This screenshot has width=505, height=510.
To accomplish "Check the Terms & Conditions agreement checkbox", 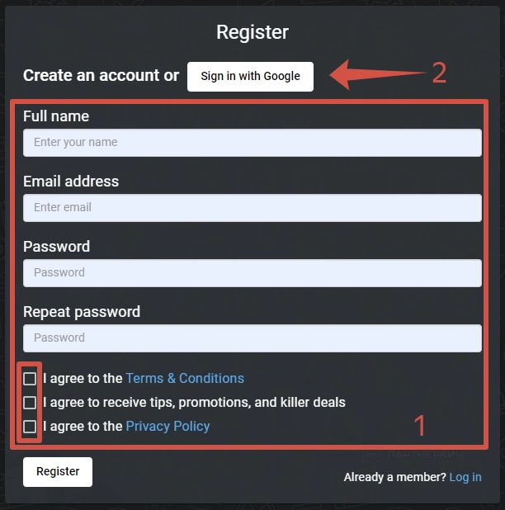I will pyautogui.click(x=30, y=379).
